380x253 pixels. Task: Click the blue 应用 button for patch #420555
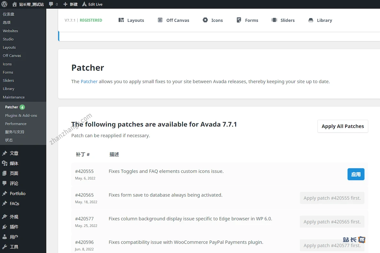[356, 174]
